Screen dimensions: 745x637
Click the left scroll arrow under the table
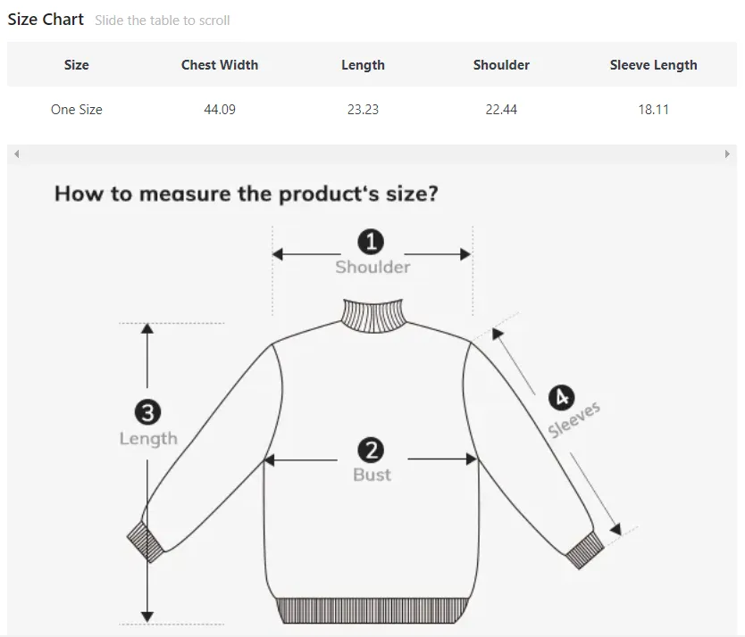(17, 153)
